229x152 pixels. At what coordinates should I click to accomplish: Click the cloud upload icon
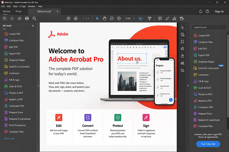(x=19, y=18)
